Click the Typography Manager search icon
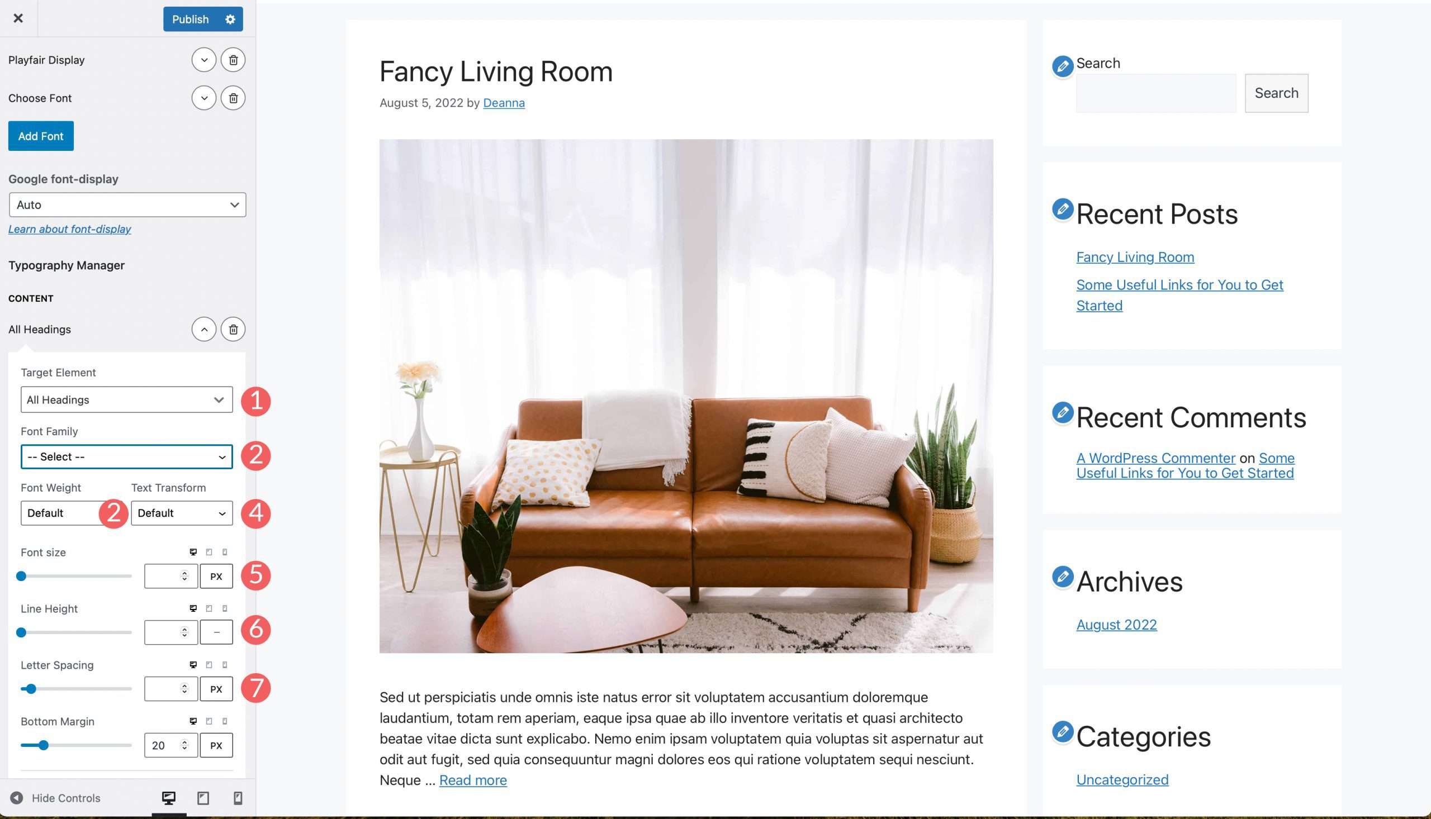Screen dimensions: 1431x819 [x=1062, y=64]
